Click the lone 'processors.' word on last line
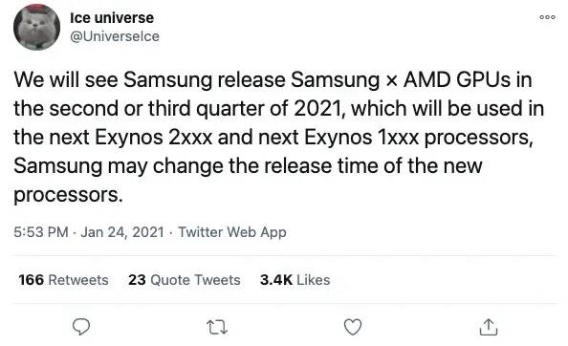The image size is (568, 346). 69,195
